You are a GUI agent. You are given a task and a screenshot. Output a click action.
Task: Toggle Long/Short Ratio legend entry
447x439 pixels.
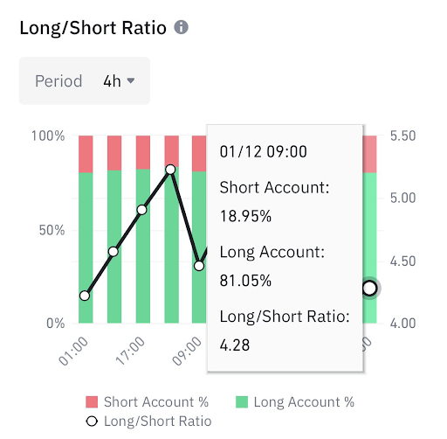click(149, 422)
